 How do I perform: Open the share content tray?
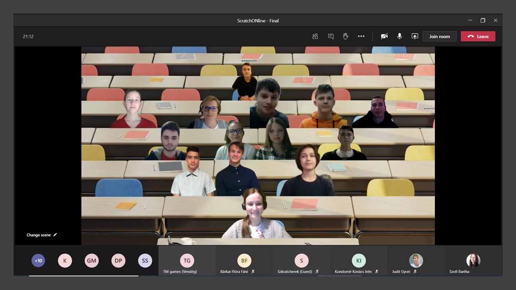click(414, 36)
